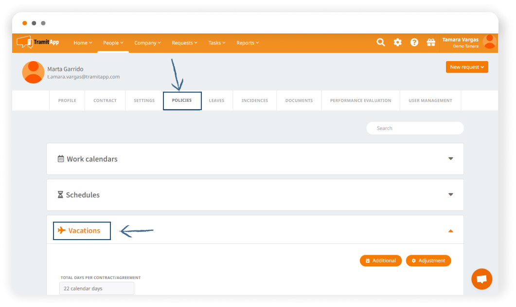Click the search magnifier icon in header

[381, 43]
